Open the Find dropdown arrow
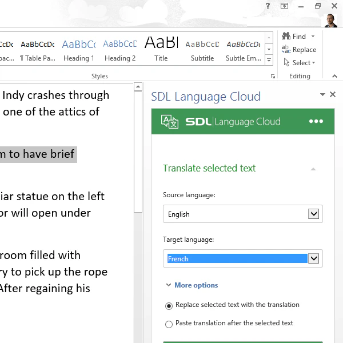 313,37
